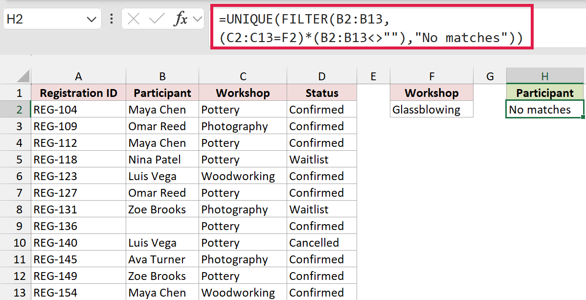Select column G header

click(490, 76)
